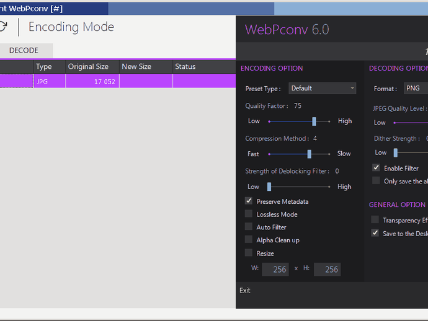Click the WebPconv 6.0 title text

point(287,30)
